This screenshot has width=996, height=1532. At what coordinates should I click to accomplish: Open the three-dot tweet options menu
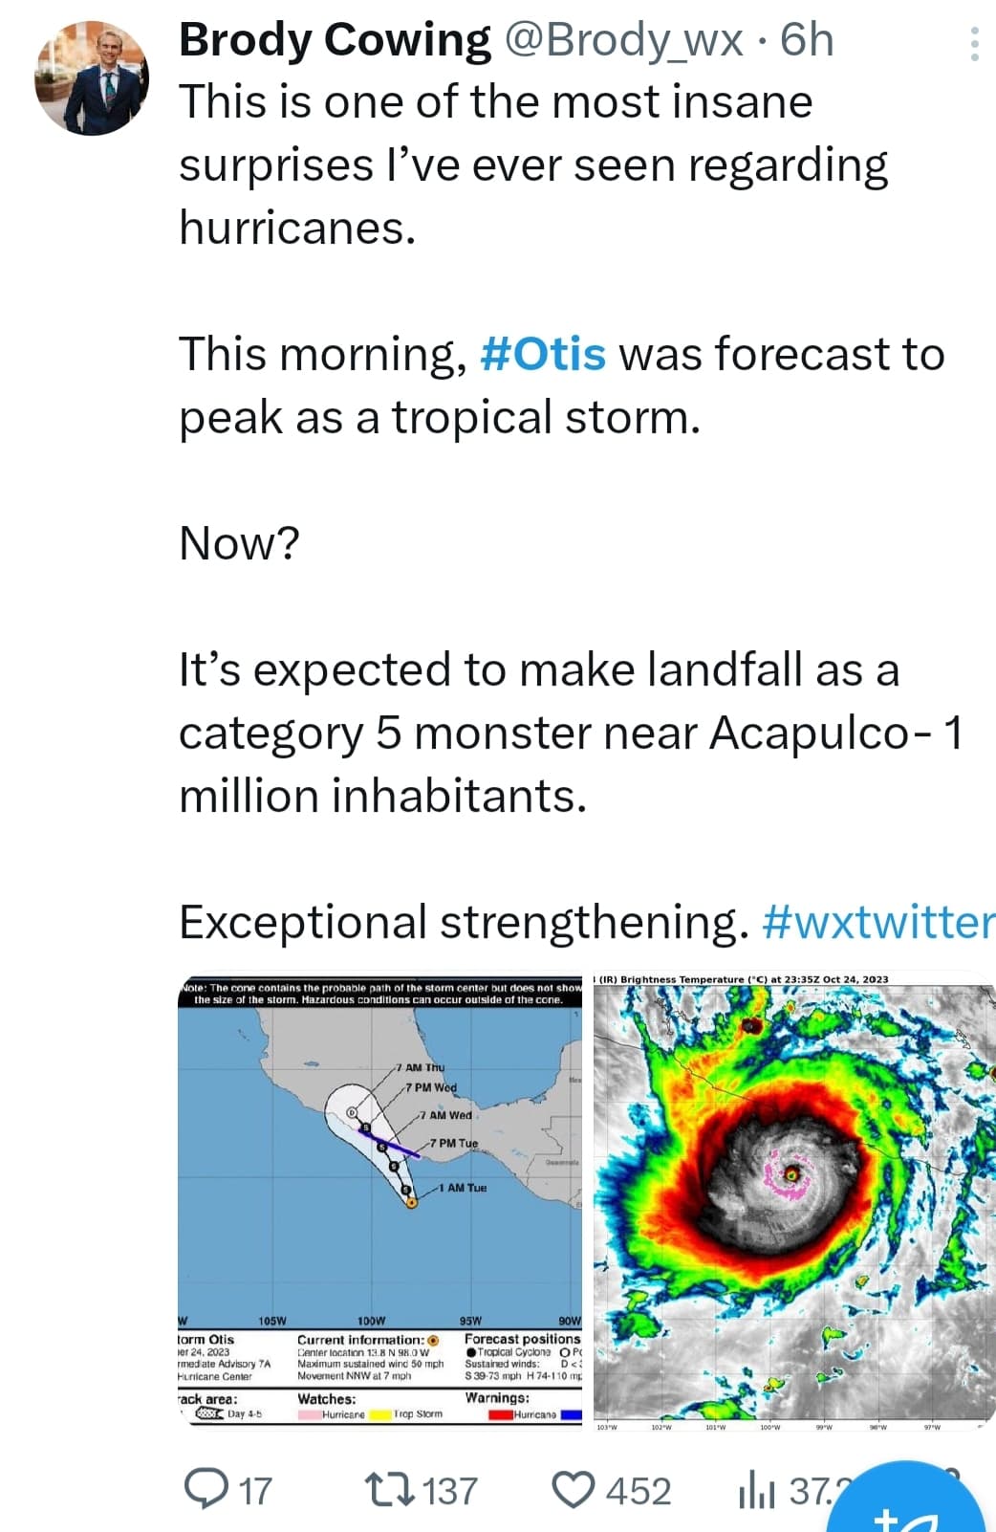[x=974, y=44]
